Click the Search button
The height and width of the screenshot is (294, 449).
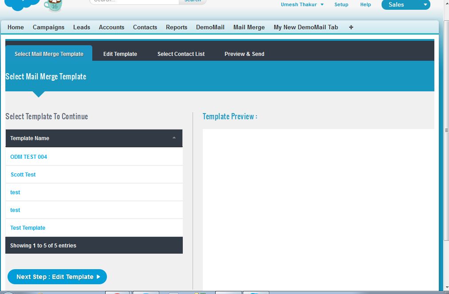click(x=193, y=1)
